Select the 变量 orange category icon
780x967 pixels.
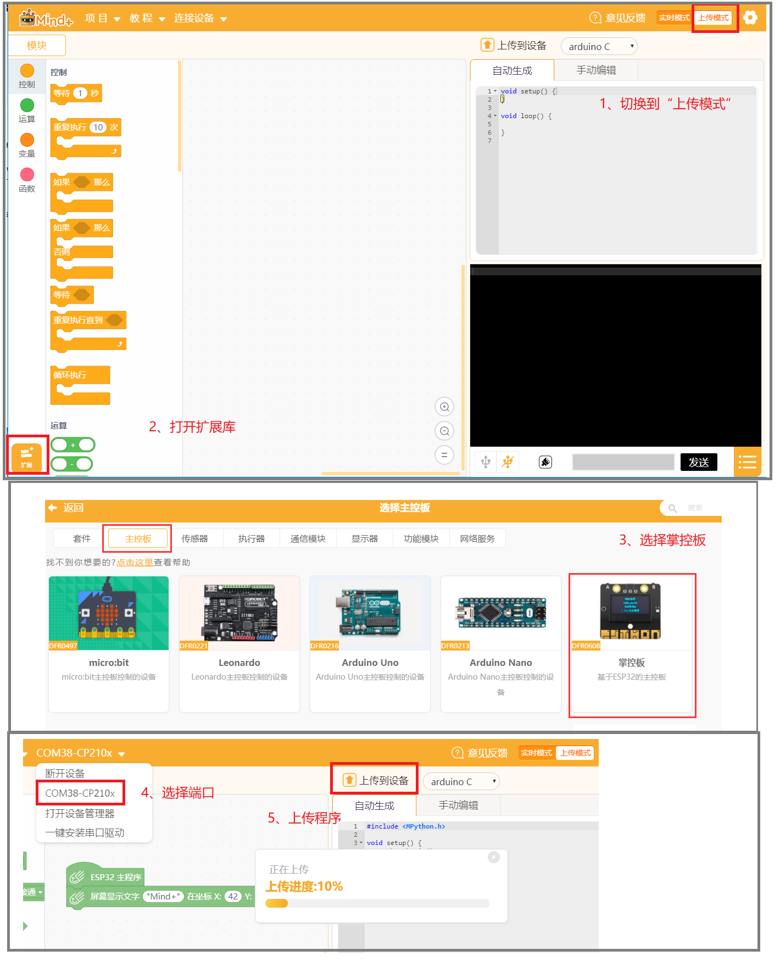coord(27,140)
